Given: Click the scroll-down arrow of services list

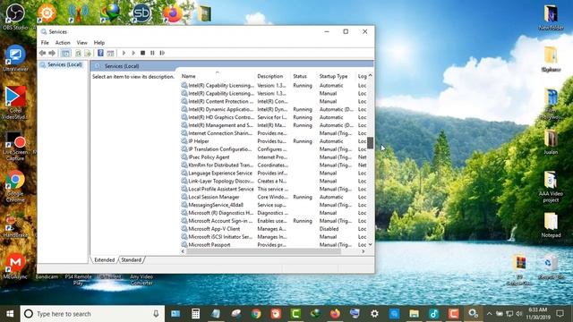Looking at the screenshot, I should [x=370, y=244].
